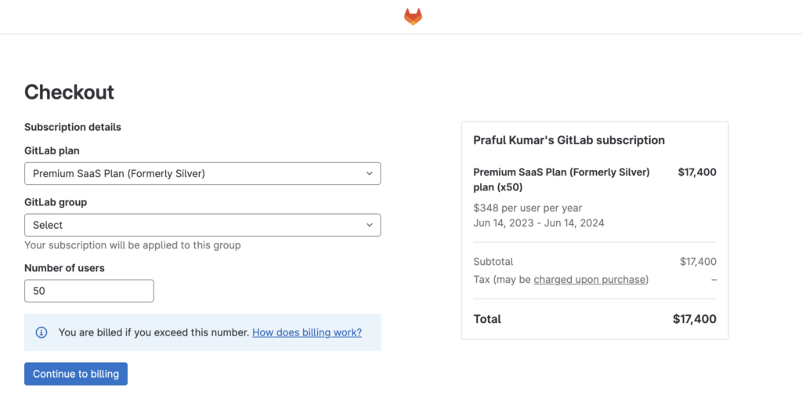Open the How does billing work link
The width and height of the screenshot is (802, 395).
(x=307, y=332)
